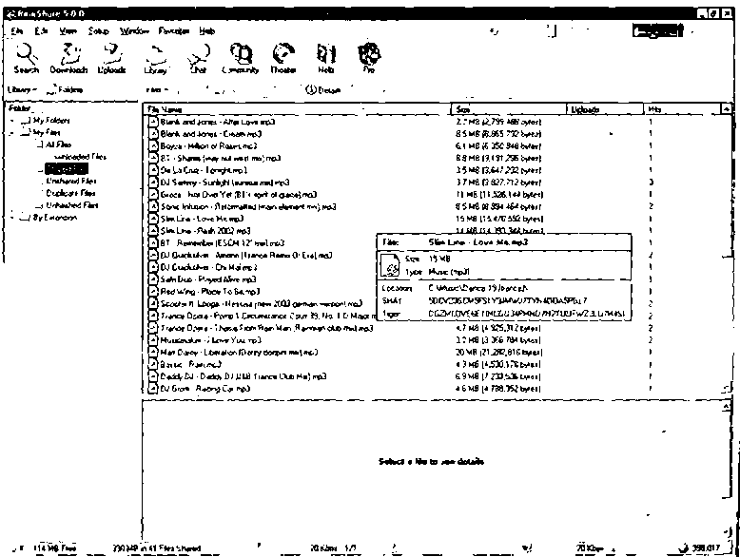The image size is (740, 557).
Task: Click the mp3 icon of BT - Remember
Action: point(153,243)
